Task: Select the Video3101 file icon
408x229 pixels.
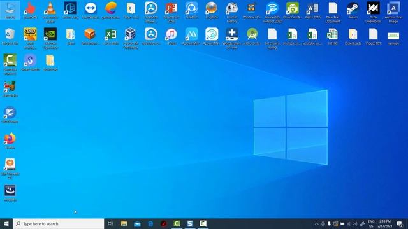Action: [x=373, y=37]
